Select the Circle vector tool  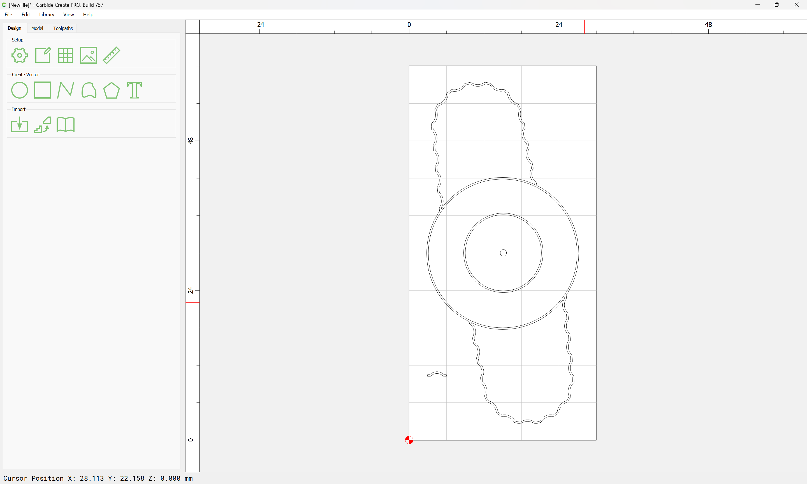[20, 90]
